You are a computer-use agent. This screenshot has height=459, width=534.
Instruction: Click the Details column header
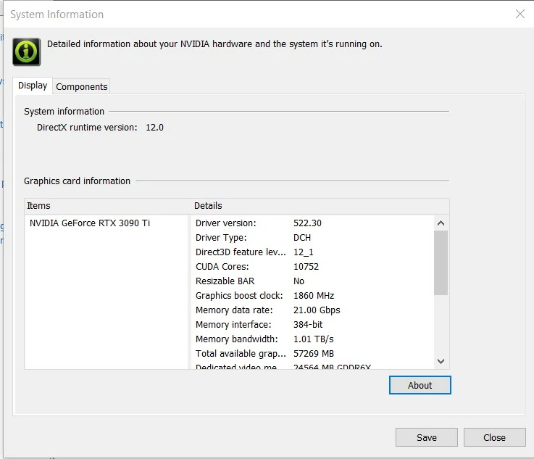(x=320, y=206)
